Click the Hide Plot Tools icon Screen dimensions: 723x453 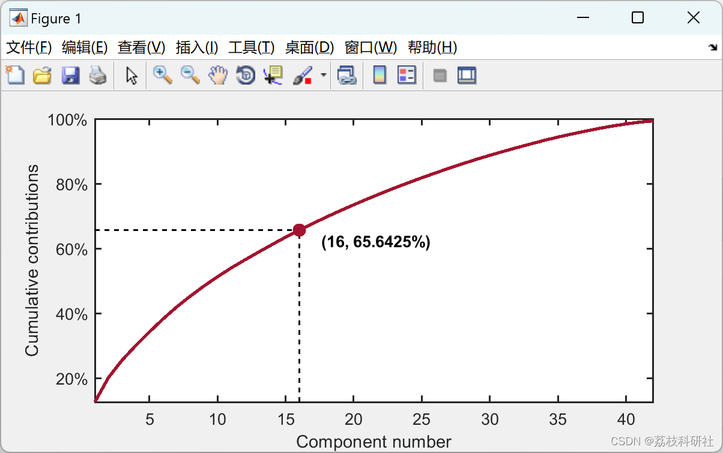(440, 75)
